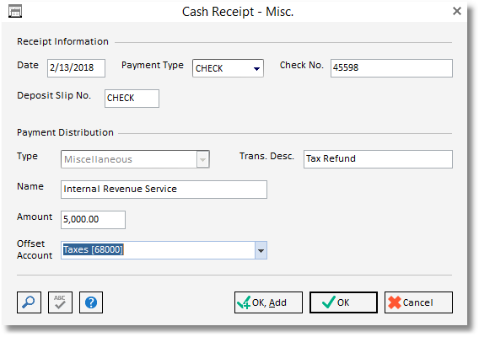Open help via the blue question mark icon
This screenshot has height=337, width=479.
click(x=91, y=302)
